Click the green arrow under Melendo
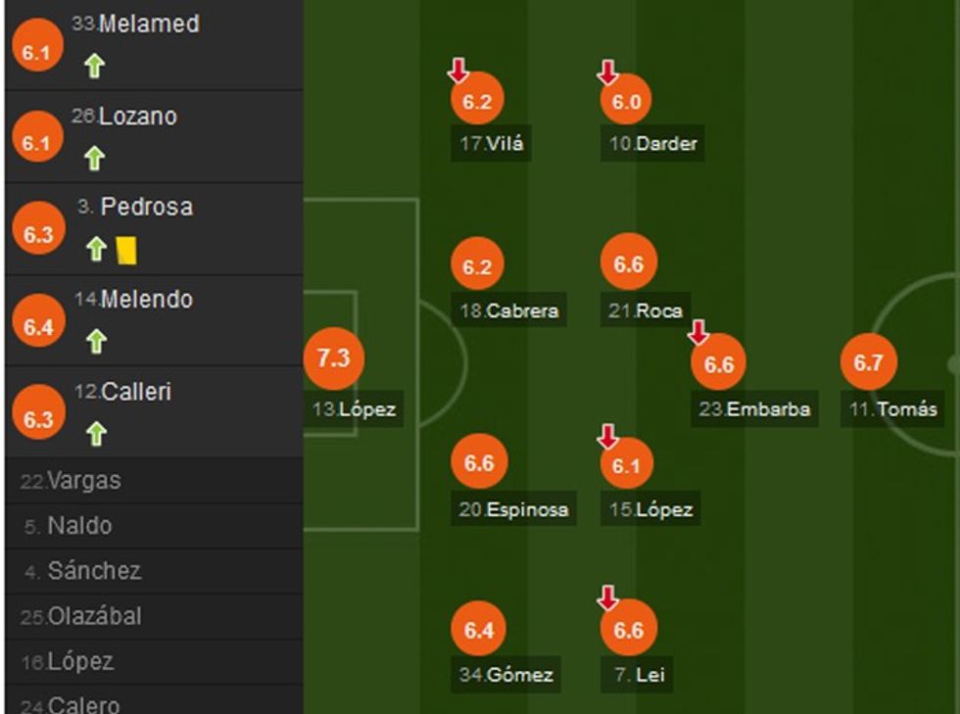Viewport: 960px width, 714px height. tap(94, 341)
